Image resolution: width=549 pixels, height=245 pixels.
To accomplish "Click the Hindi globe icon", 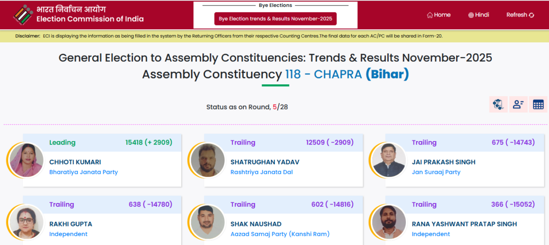I will click(x=471, y=15).
